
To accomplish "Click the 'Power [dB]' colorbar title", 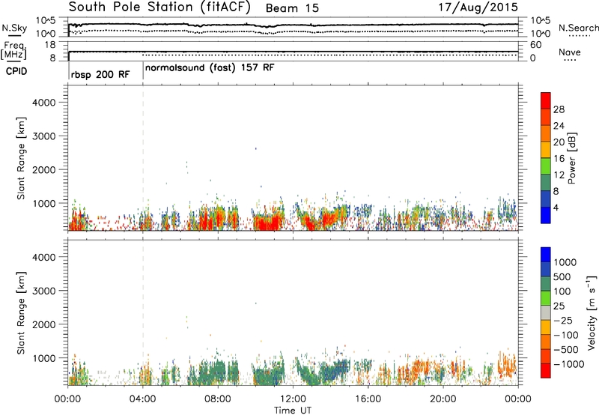I will [x=571, y=158].
